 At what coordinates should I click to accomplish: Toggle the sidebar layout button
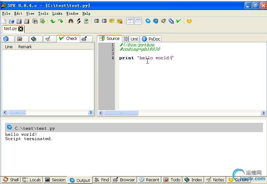(x=130, y=21)
